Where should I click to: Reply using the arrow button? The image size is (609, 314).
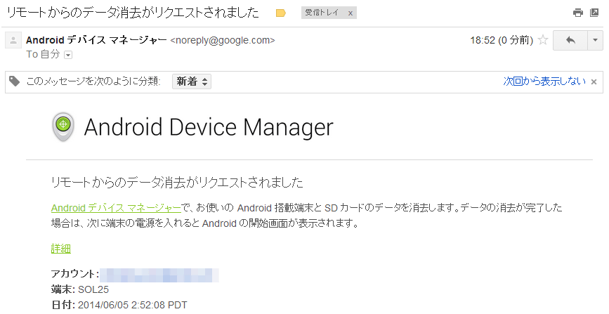click(x=570, y=40)
